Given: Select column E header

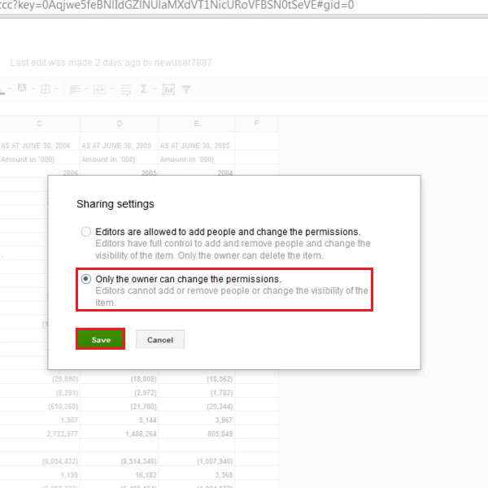Looking at the screenshot, I should 196,124.
